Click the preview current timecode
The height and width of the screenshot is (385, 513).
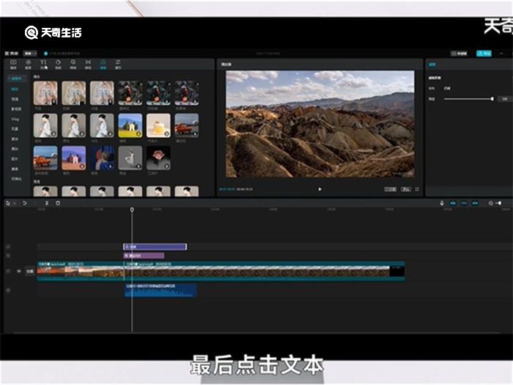click(x=226, y=189)
